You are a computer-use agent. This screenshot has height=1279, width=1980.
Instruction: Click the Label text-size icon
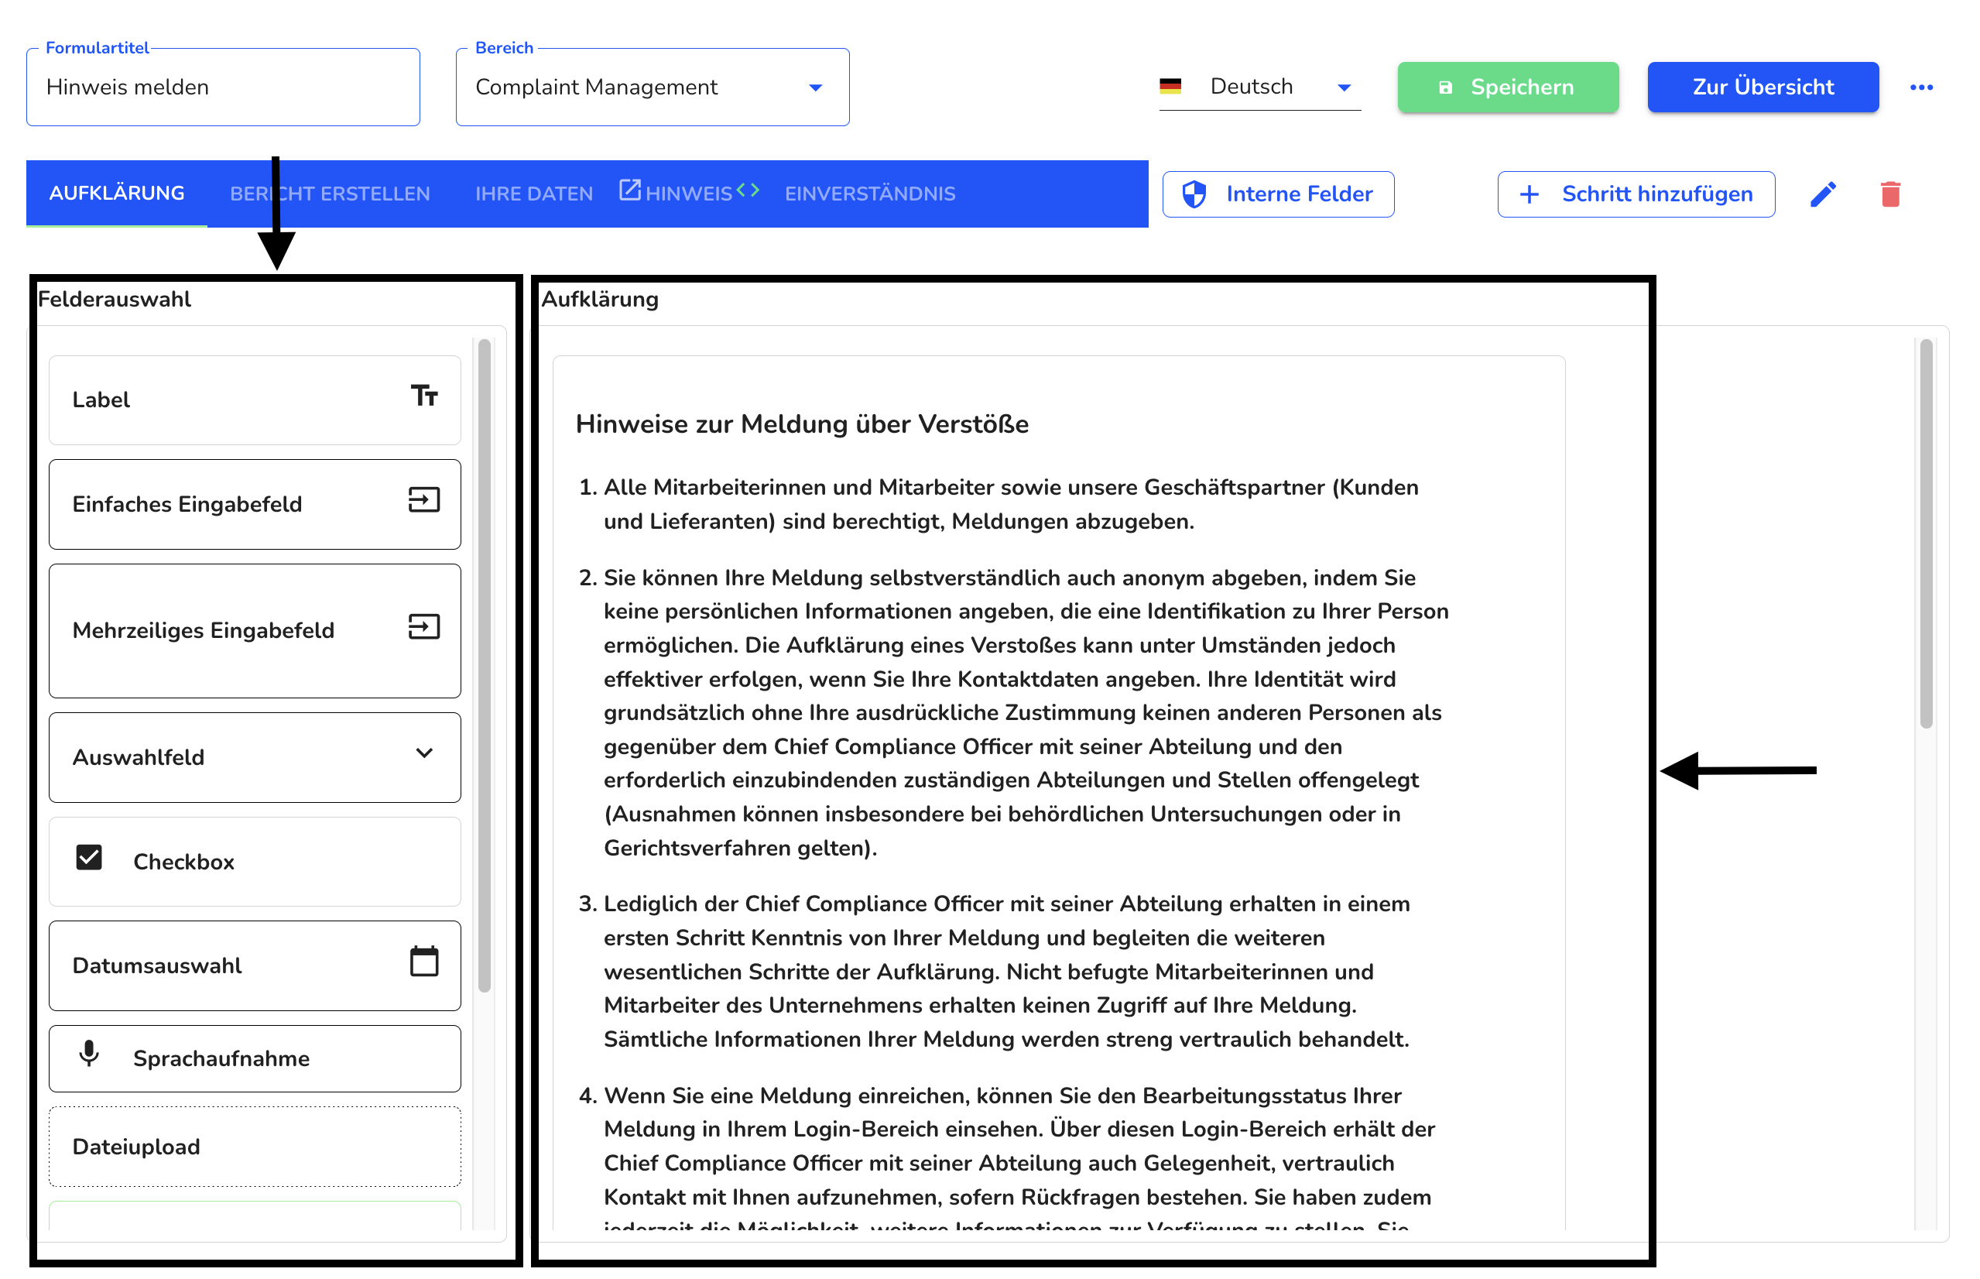point(423,396)
